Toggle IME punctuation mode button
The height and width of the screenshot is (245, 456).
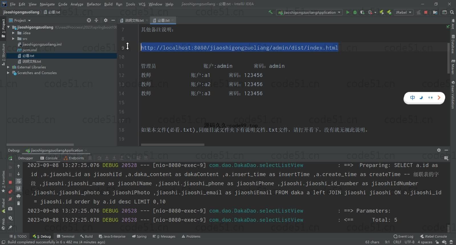[430, 98]
